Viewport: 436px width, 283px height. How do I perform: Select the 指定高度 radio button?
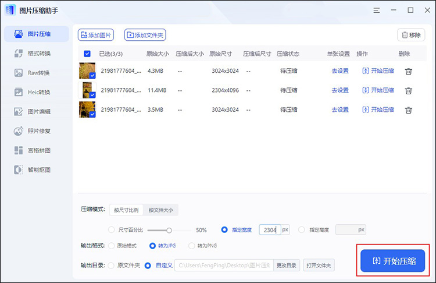[301, 230]
